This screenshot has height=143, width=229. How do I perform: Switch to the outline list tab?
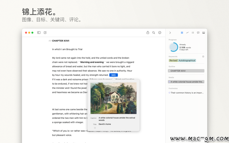click(193, 33)
